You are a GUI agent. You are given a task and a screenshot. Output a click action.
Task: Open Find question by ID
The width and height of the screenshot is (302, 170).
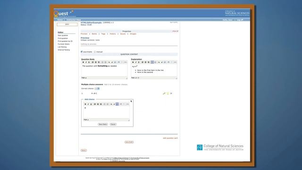tap(65, 41)
